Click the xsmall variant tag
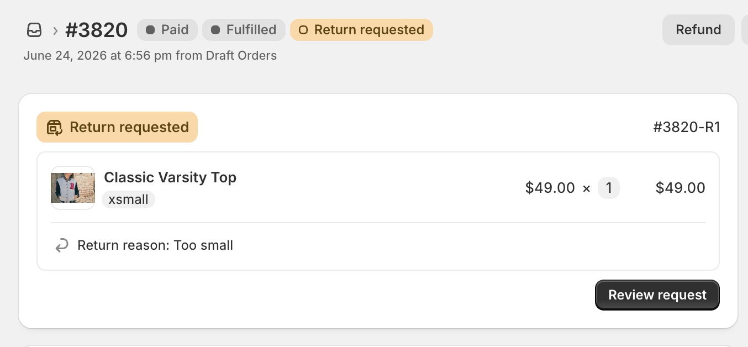The image size is (748, 347). click(128, 199)
